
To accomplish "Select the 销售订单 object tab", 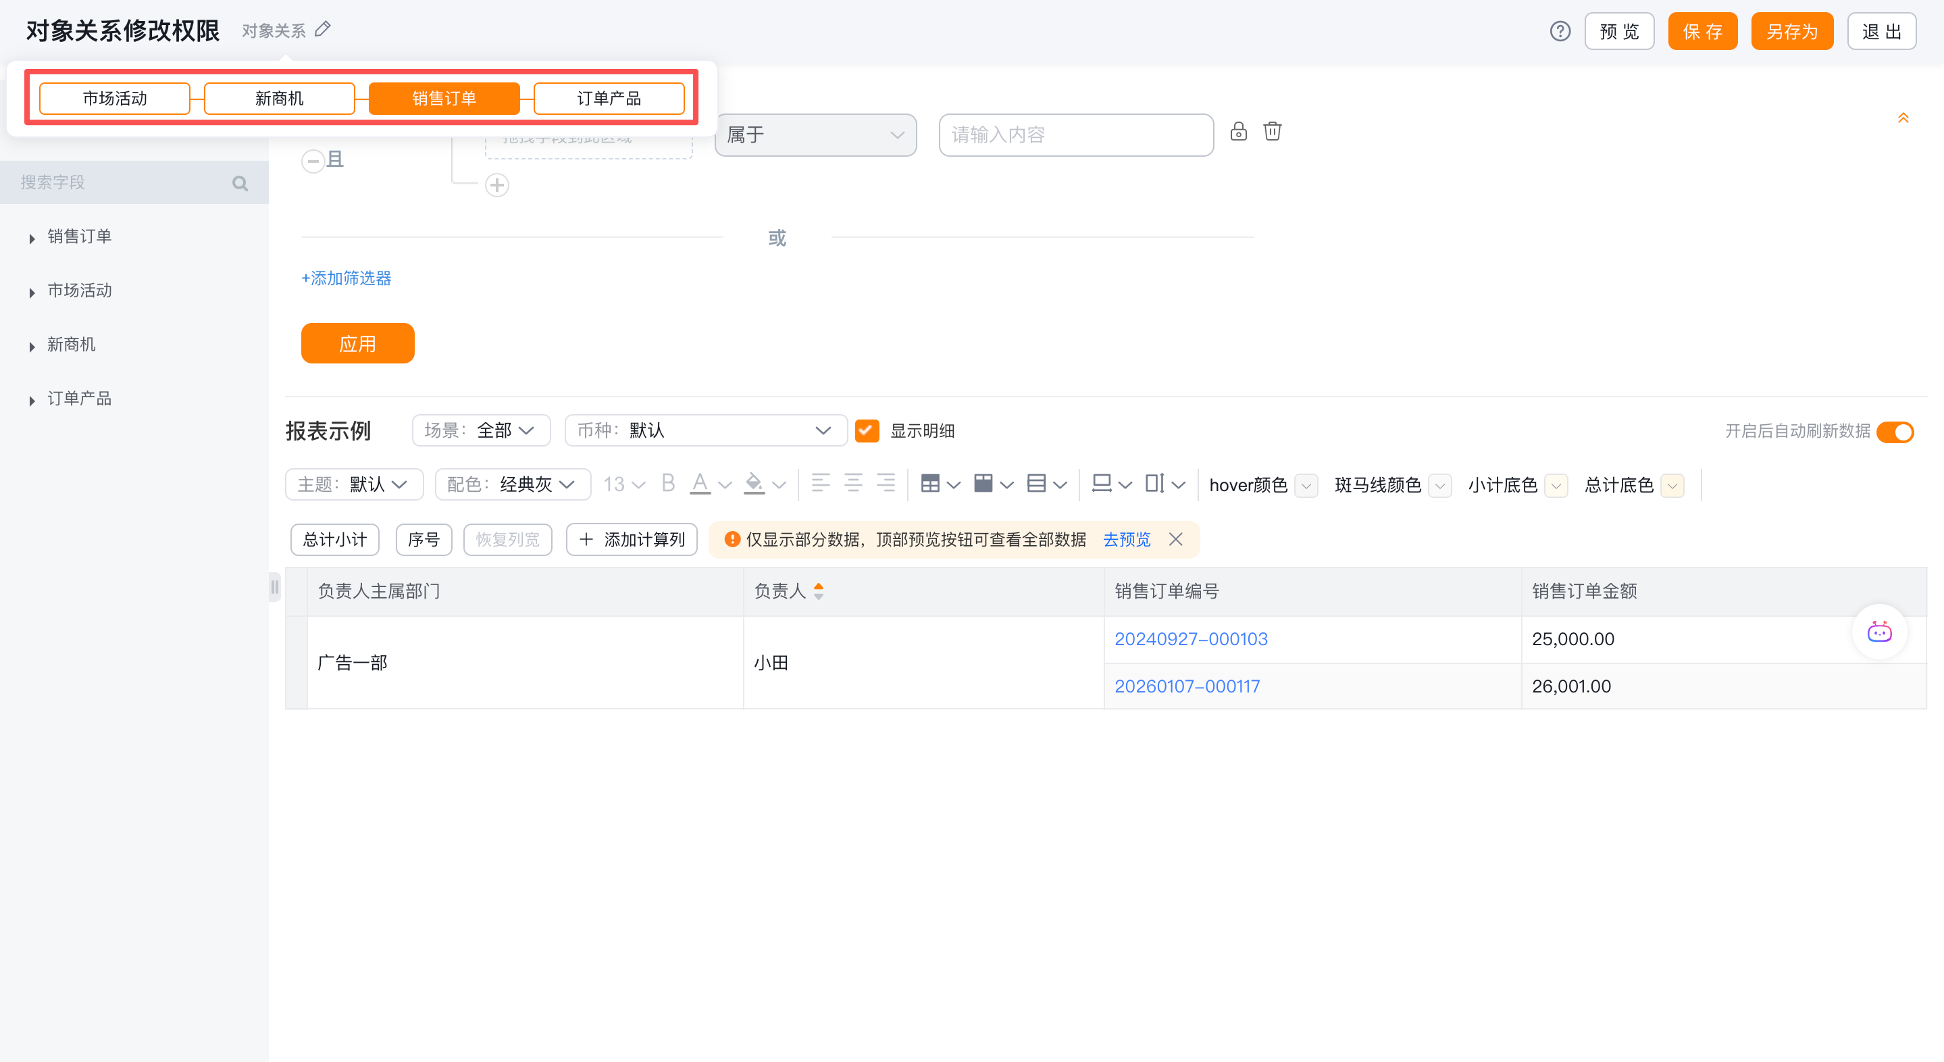I will click(x=444, y=98).
